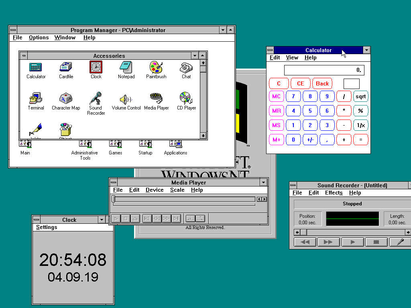Open the Clock window control menu
The image size is (411, 308).
click(37, 219)
